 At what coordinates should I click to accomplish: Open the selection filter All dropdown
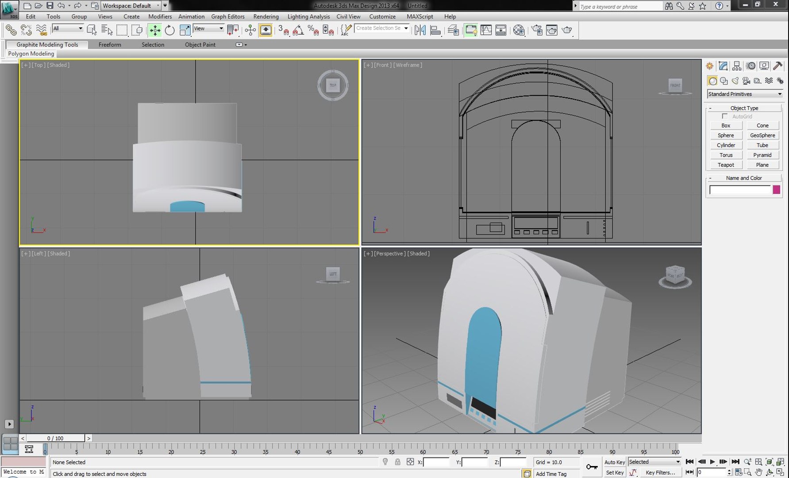(x=68, y=28)
